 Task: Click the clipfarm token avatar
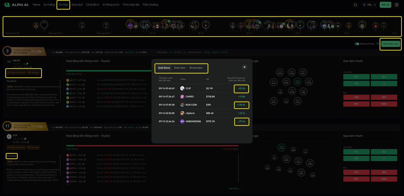click(182, 113)
